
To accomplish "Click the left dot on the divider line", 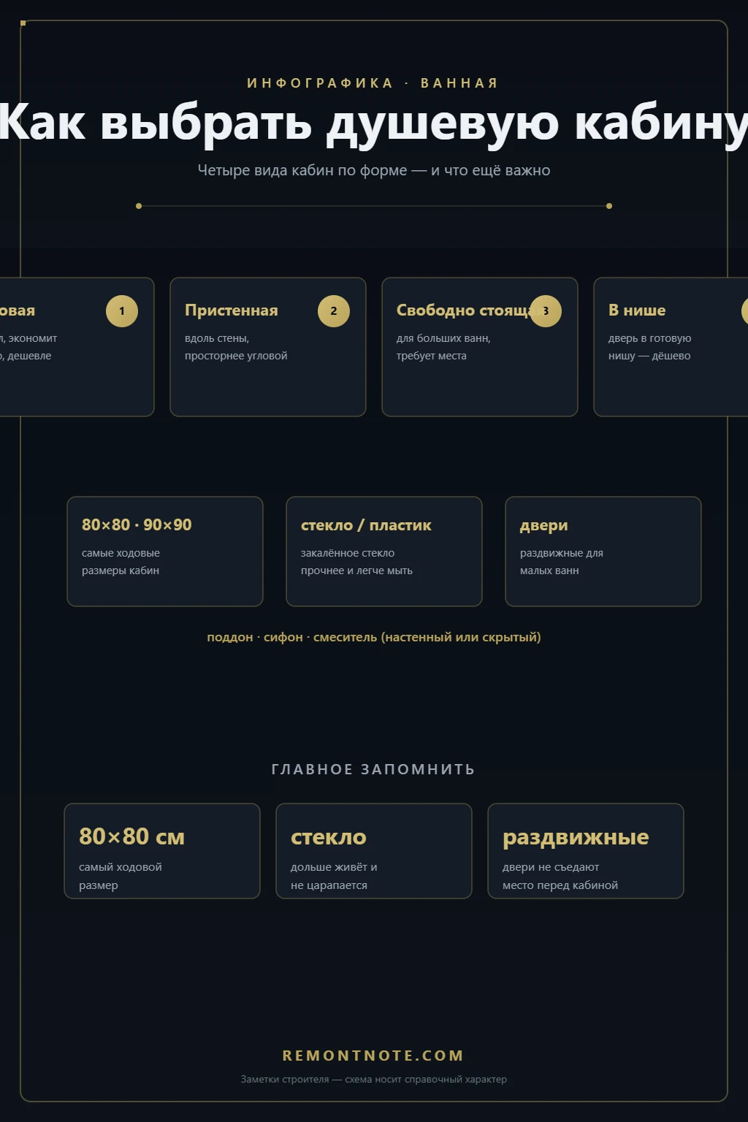I will [x=139, y=206].
